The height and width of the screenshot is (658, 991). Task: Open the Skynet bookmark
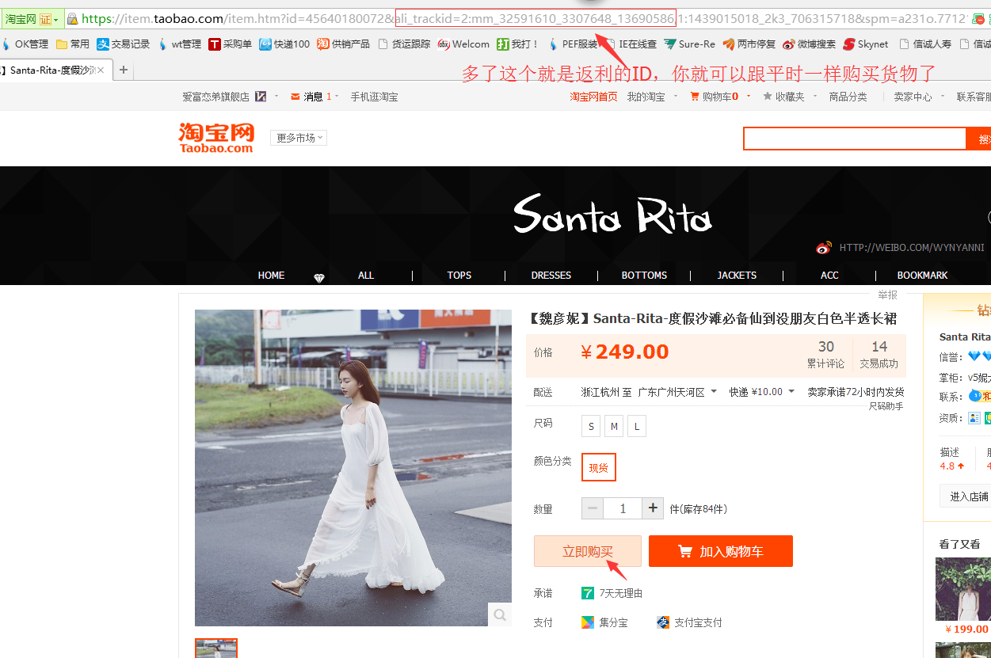click(x=866, y=44)
